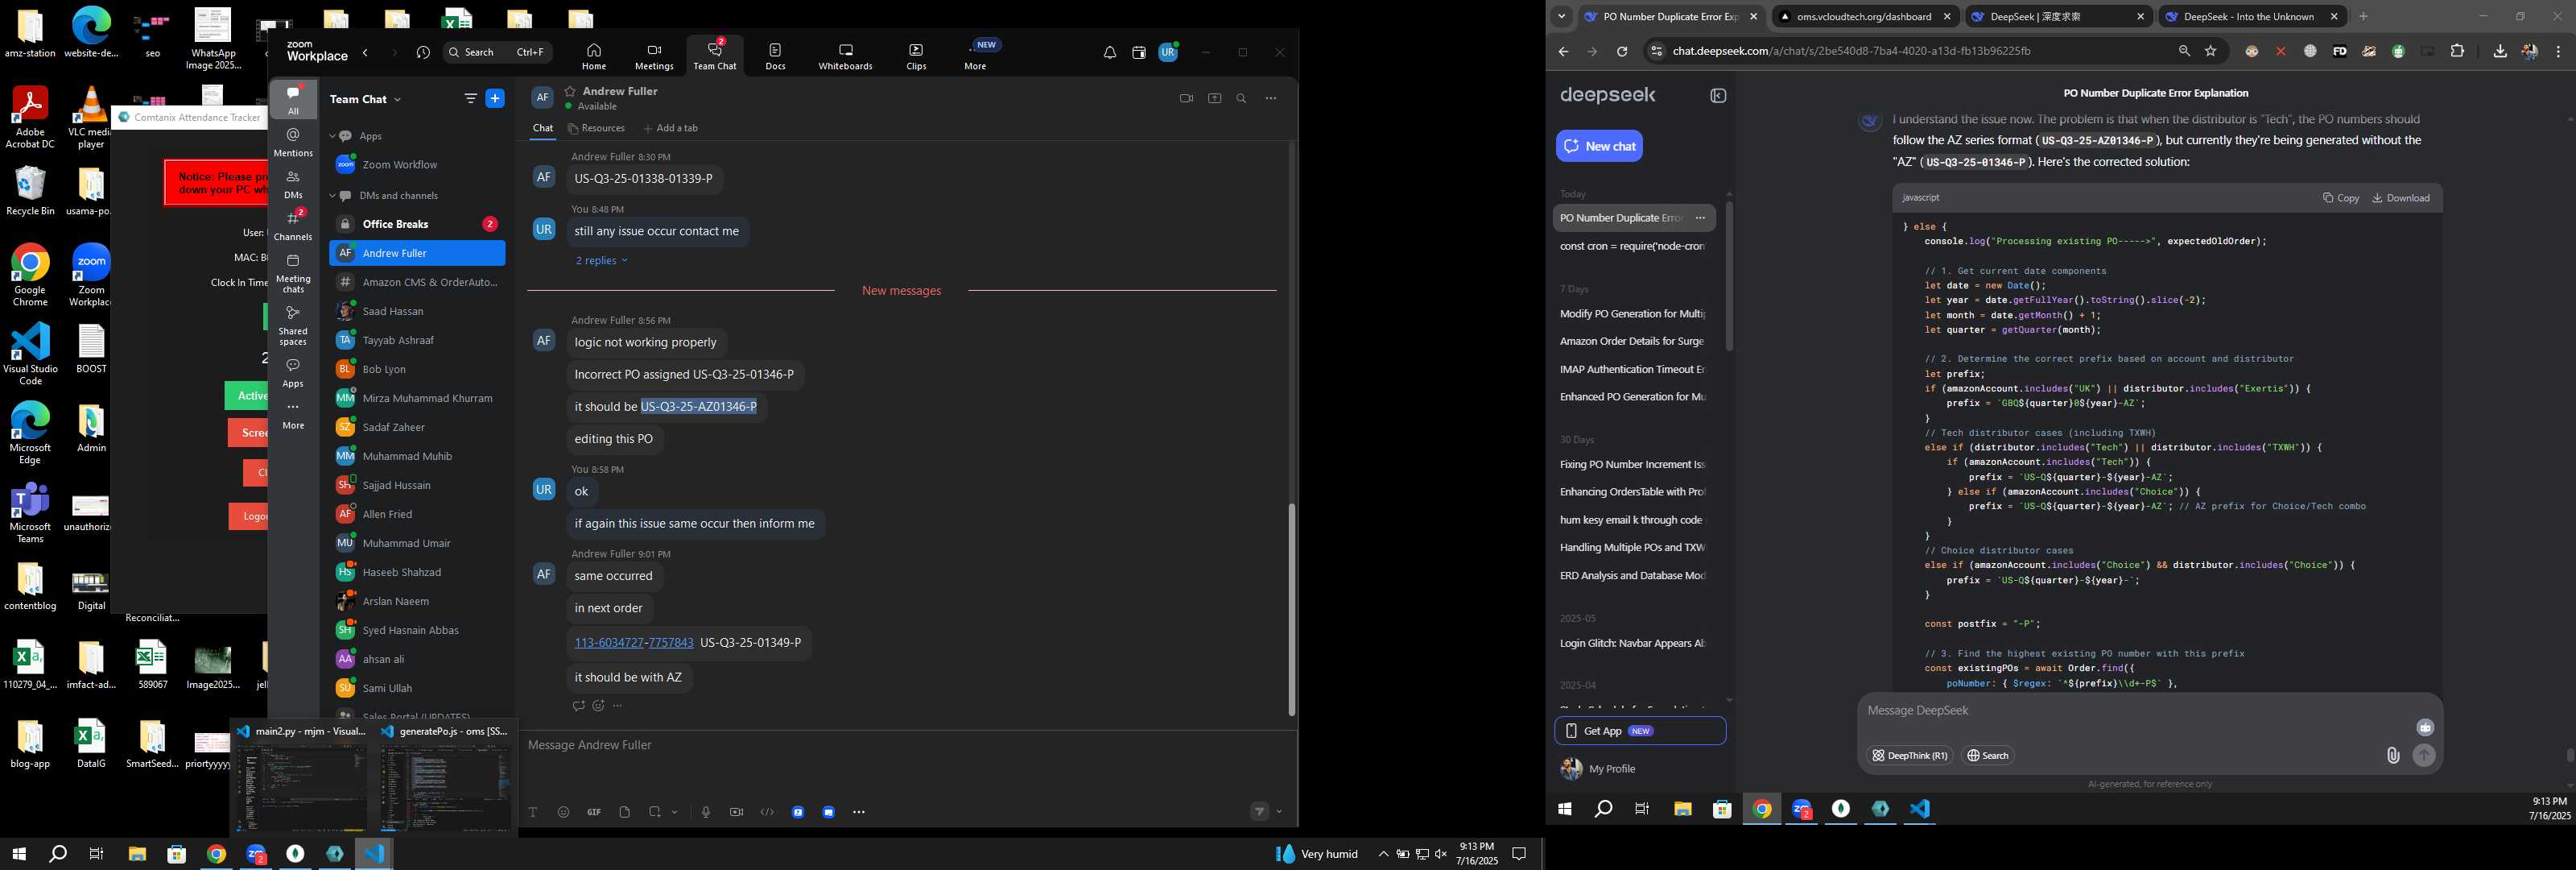Open Zoom history clock icon
The height and width of the screenshot is (870, 2576).
click(x=423, y=52)
